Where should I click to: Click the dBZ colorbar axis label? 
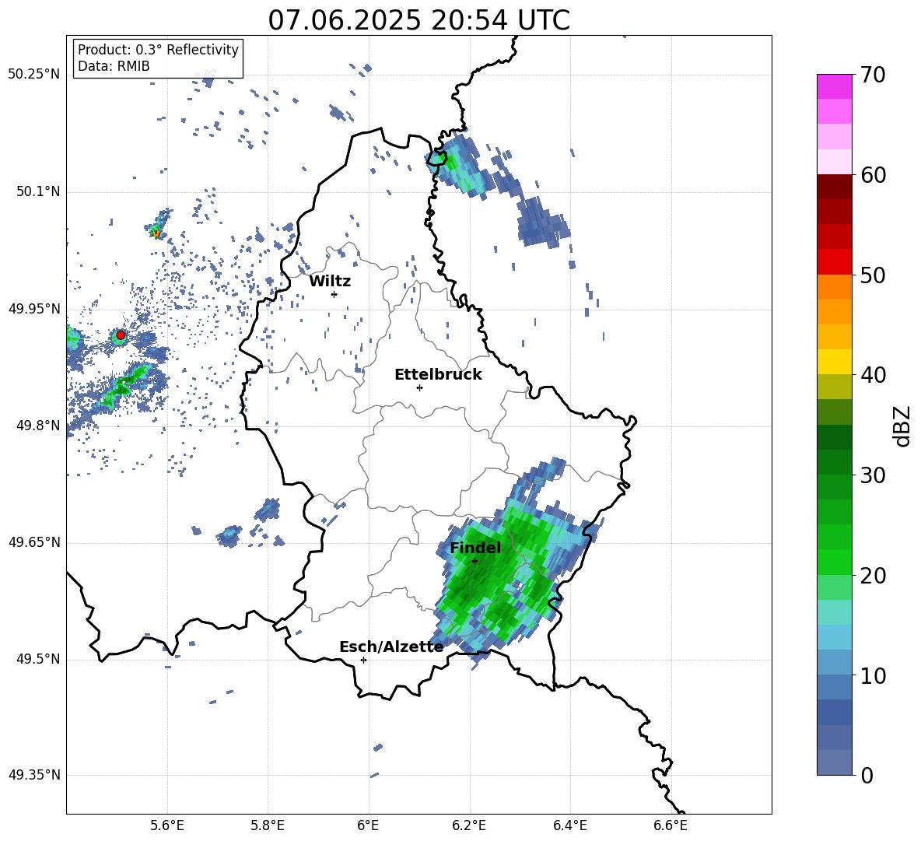(x=902, y=426)
